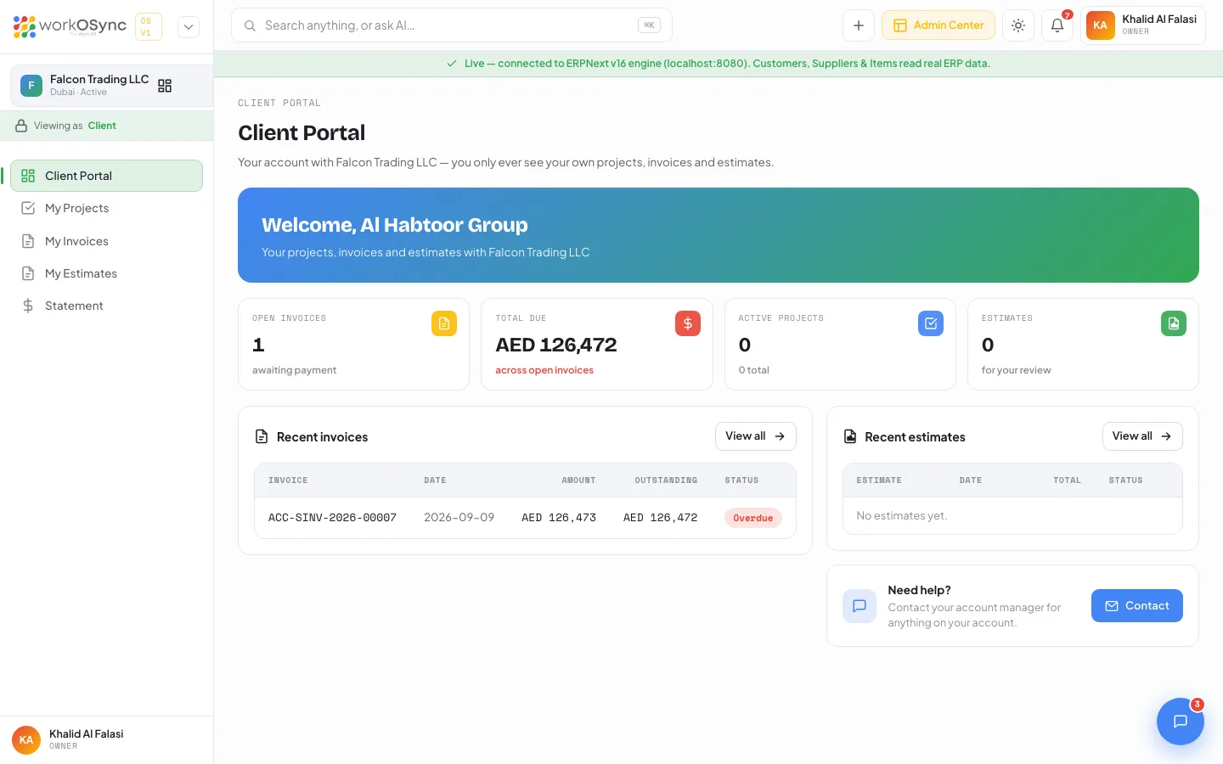Click the search magnifier icon

[250, 25]
